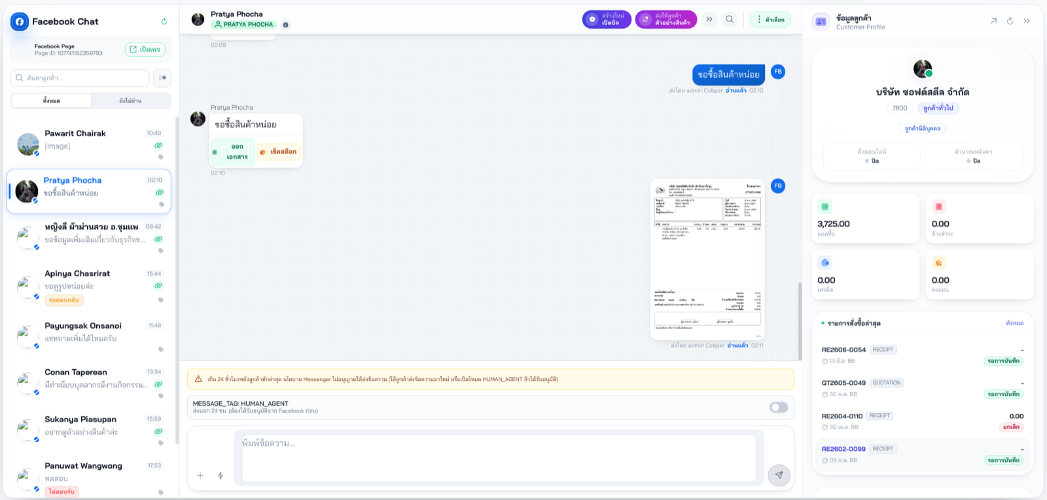
Task: Click the เช็คสต็อก quick action button
Action: 279,152
